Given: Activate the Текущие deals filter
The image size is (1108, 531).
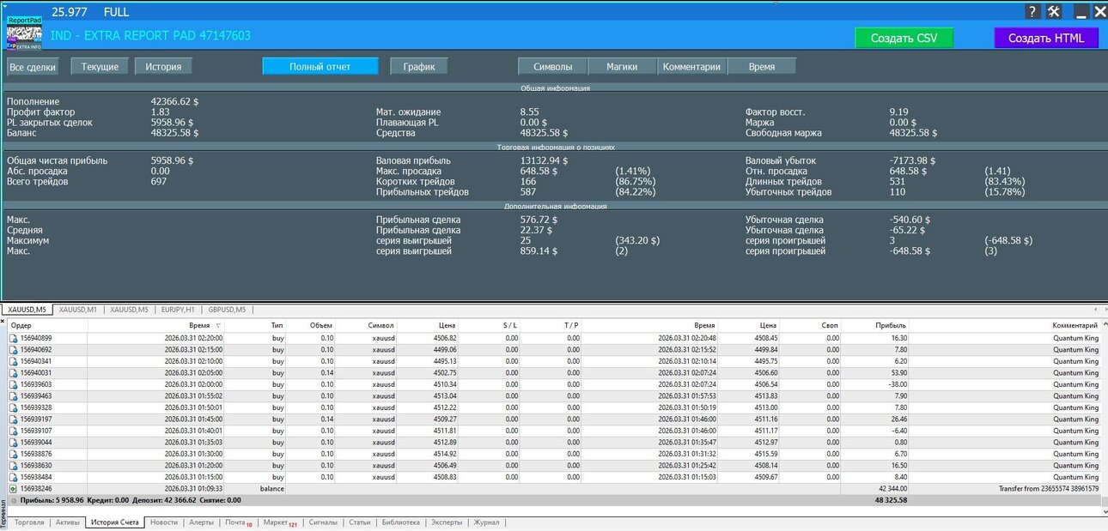Looking at the screenshot, I should 100,66.
